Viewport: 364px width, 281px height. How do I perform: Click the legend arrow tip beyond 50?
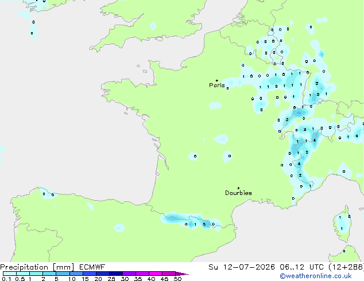(x=182, y=274)
